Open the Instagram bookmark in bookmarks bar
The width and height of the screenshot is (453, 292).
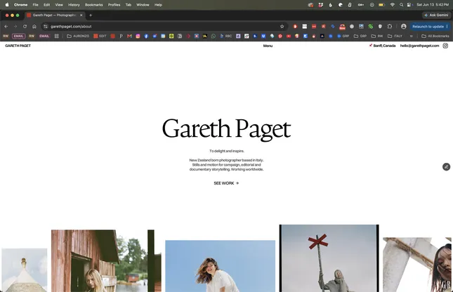point(138,36)
